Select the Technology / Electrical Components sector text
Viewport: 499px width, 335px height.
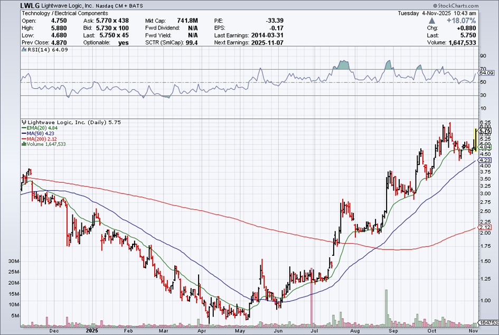coord(65,13)
